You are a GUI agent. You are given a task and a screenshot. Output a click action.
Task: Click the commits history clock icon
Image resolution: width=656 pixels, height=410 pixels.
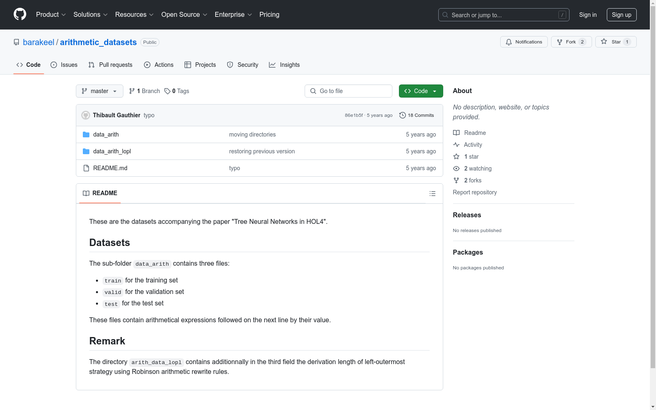pyautogui.click(x=403, y=115)
